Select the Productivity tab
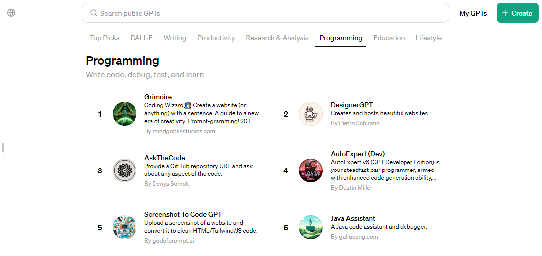The height and width of the screenshot is (256, 542). [x=216, y=38]
